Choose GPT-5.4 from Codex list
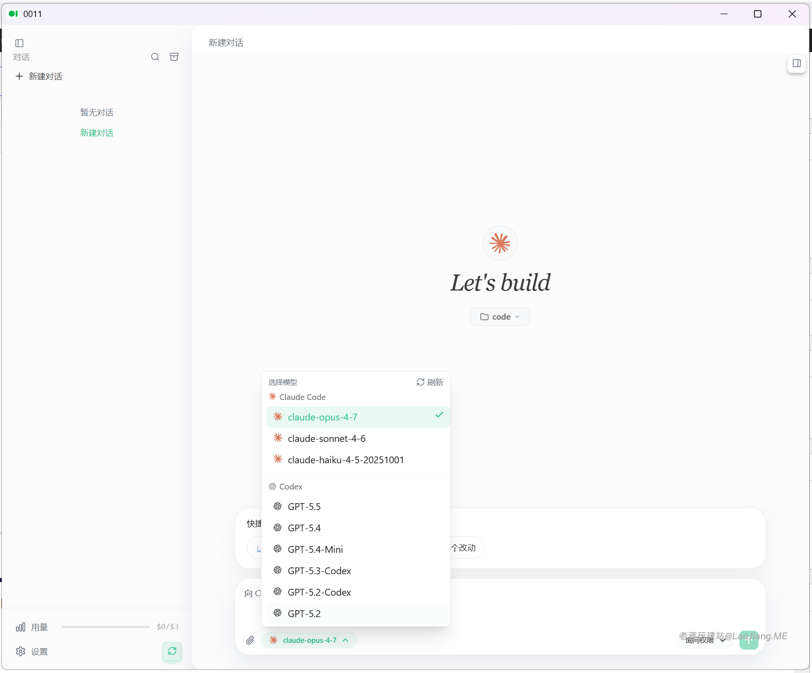This screenshot has height=673, width=812. (358, 528)
